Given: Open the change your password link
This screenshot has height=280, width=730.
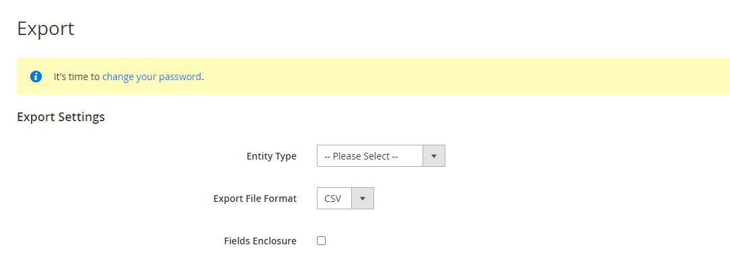Looking at the screenshot, I should click(x=152, y=77).
